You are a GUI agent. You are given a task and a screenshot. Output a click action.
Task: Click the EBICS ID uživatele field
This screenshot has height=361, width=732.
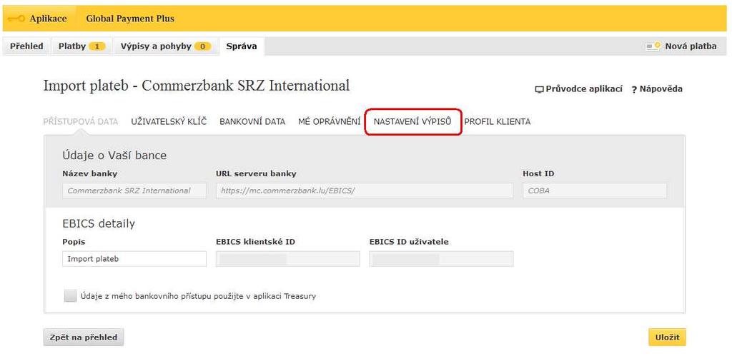coord(442,258)
